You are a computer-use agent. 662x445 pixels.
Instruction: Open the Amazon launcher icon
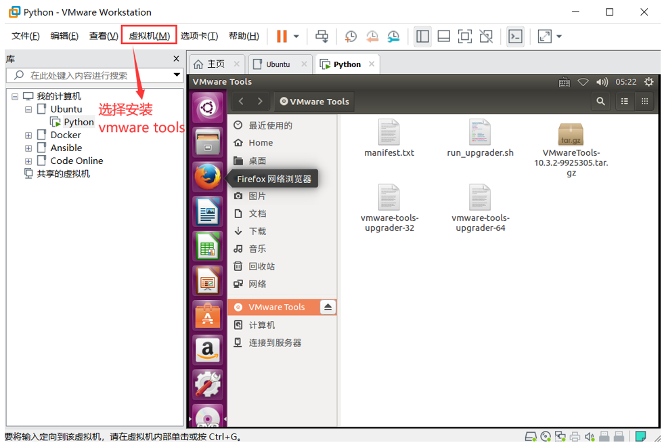coord(207,350)
